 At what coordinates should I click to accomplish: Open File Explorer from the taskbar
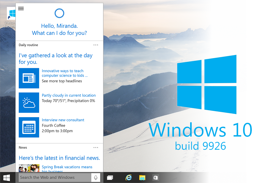pyautogui.click(x=142, y=178)
